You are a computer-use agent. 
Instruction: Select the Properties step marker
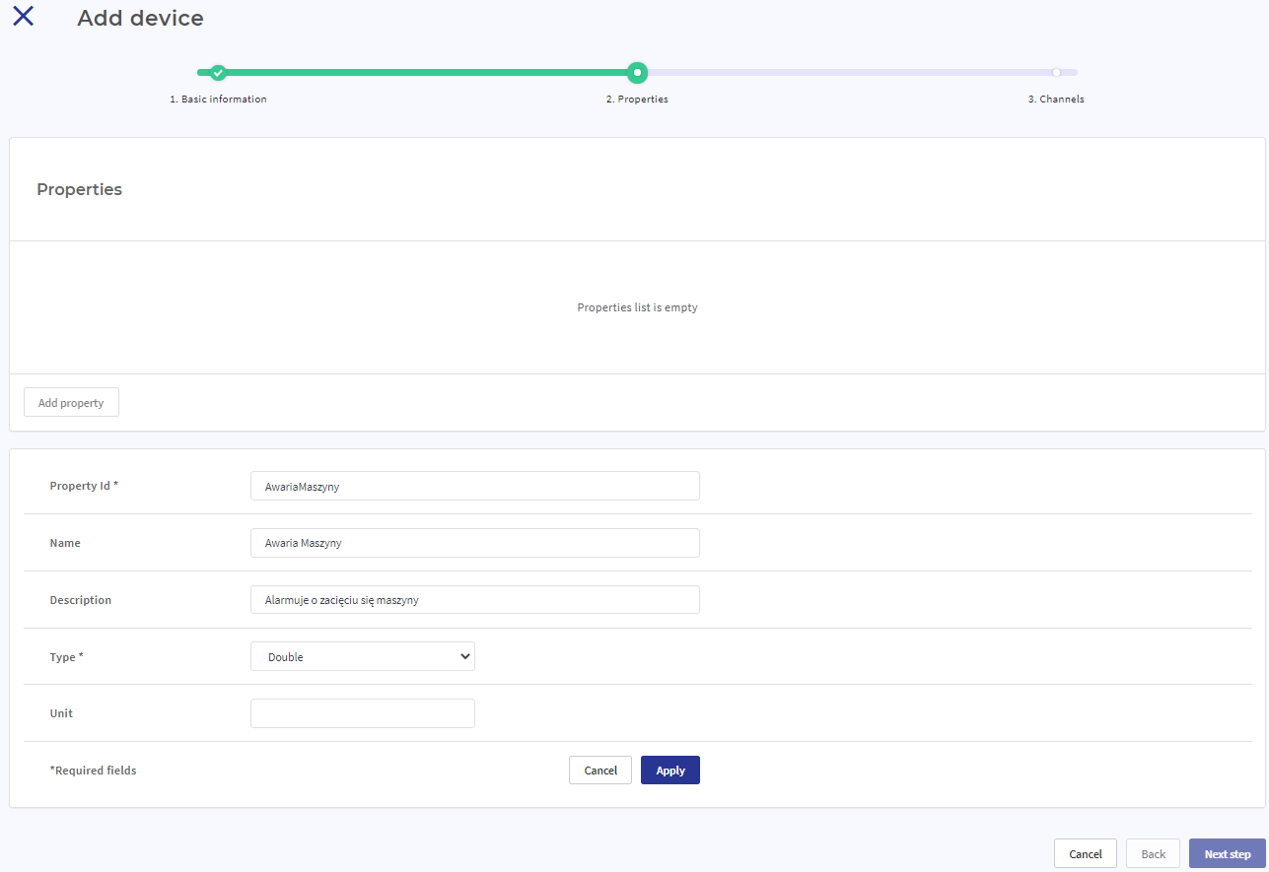(637, 72)
